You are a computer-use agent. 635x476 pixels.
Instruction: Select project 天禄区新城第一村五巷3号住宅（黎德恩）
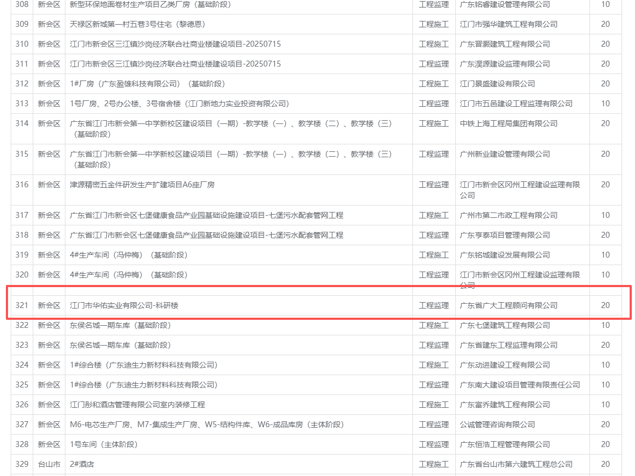click(x=138, y=24)
